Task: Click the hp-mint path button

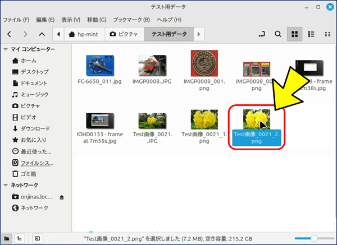Action: coord(85,34)
